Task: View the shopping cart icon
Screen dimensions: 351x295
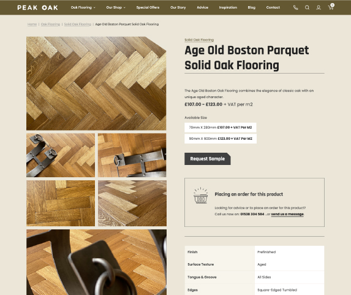Action: pos(331,7)
